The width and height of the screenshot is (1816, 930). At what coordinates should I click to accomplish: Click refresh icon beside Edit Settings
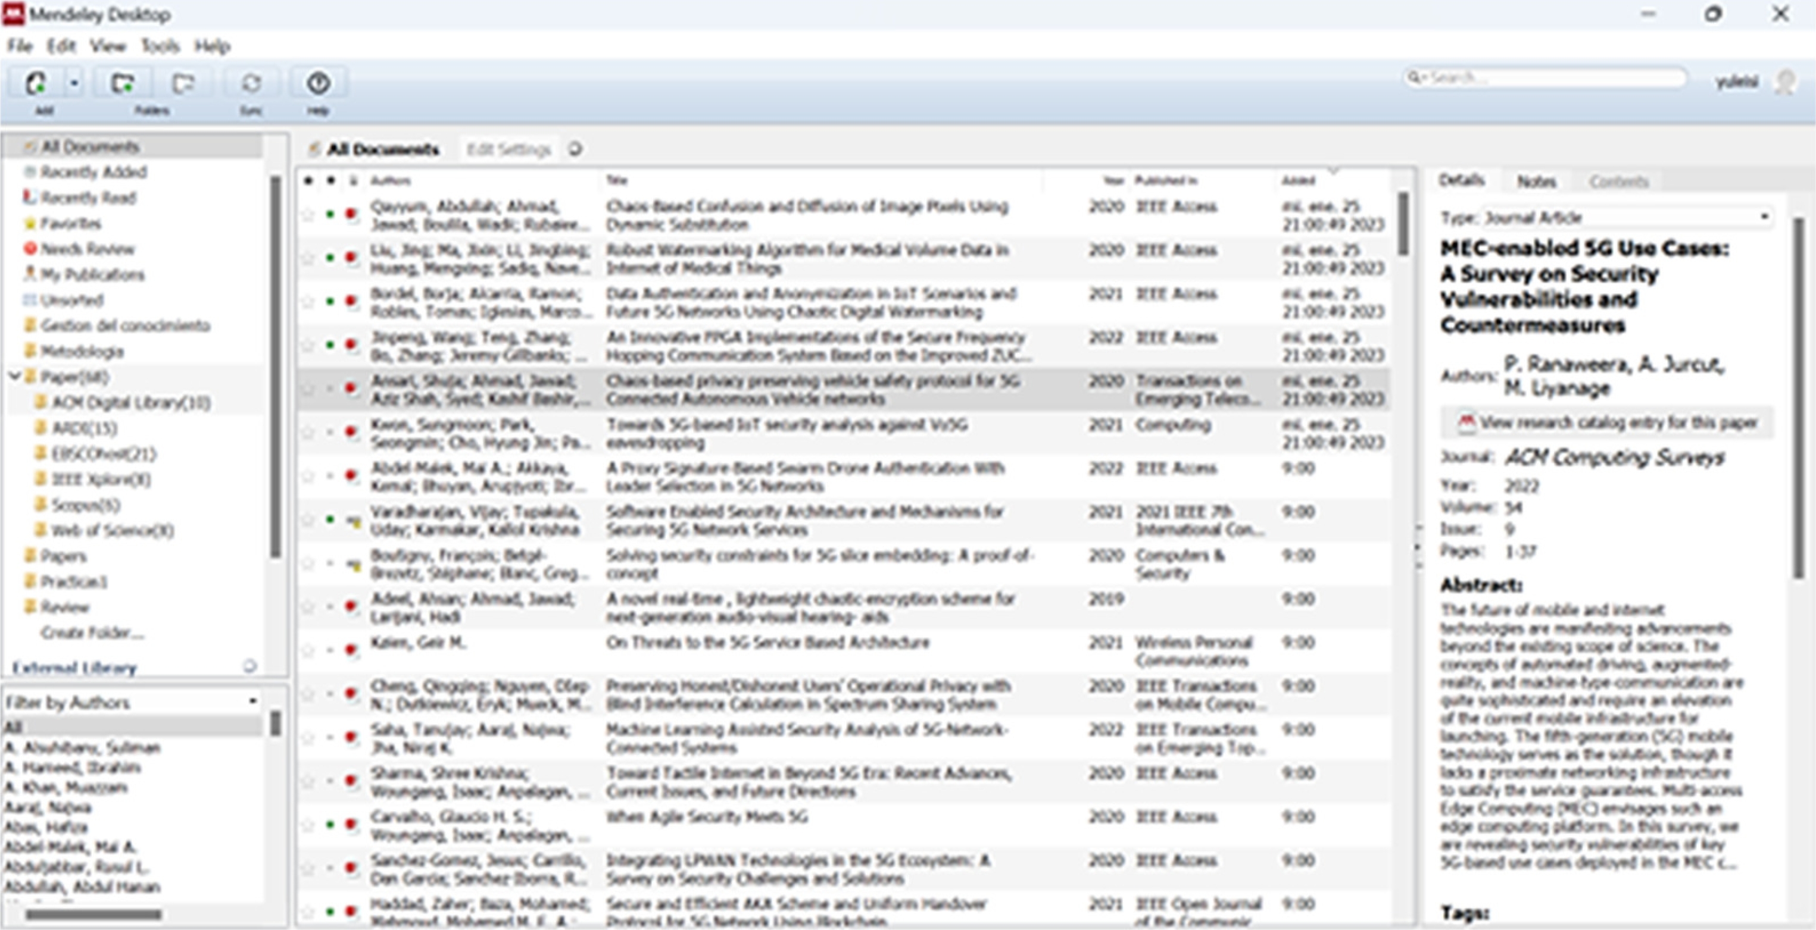tap(575, 149)
